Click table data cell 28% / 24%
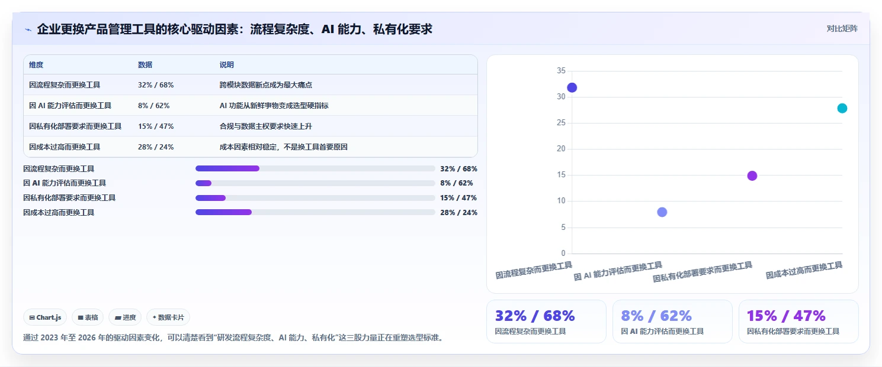Image resolution: width=882 pixels, height=367 pixels. pos(156,147)
